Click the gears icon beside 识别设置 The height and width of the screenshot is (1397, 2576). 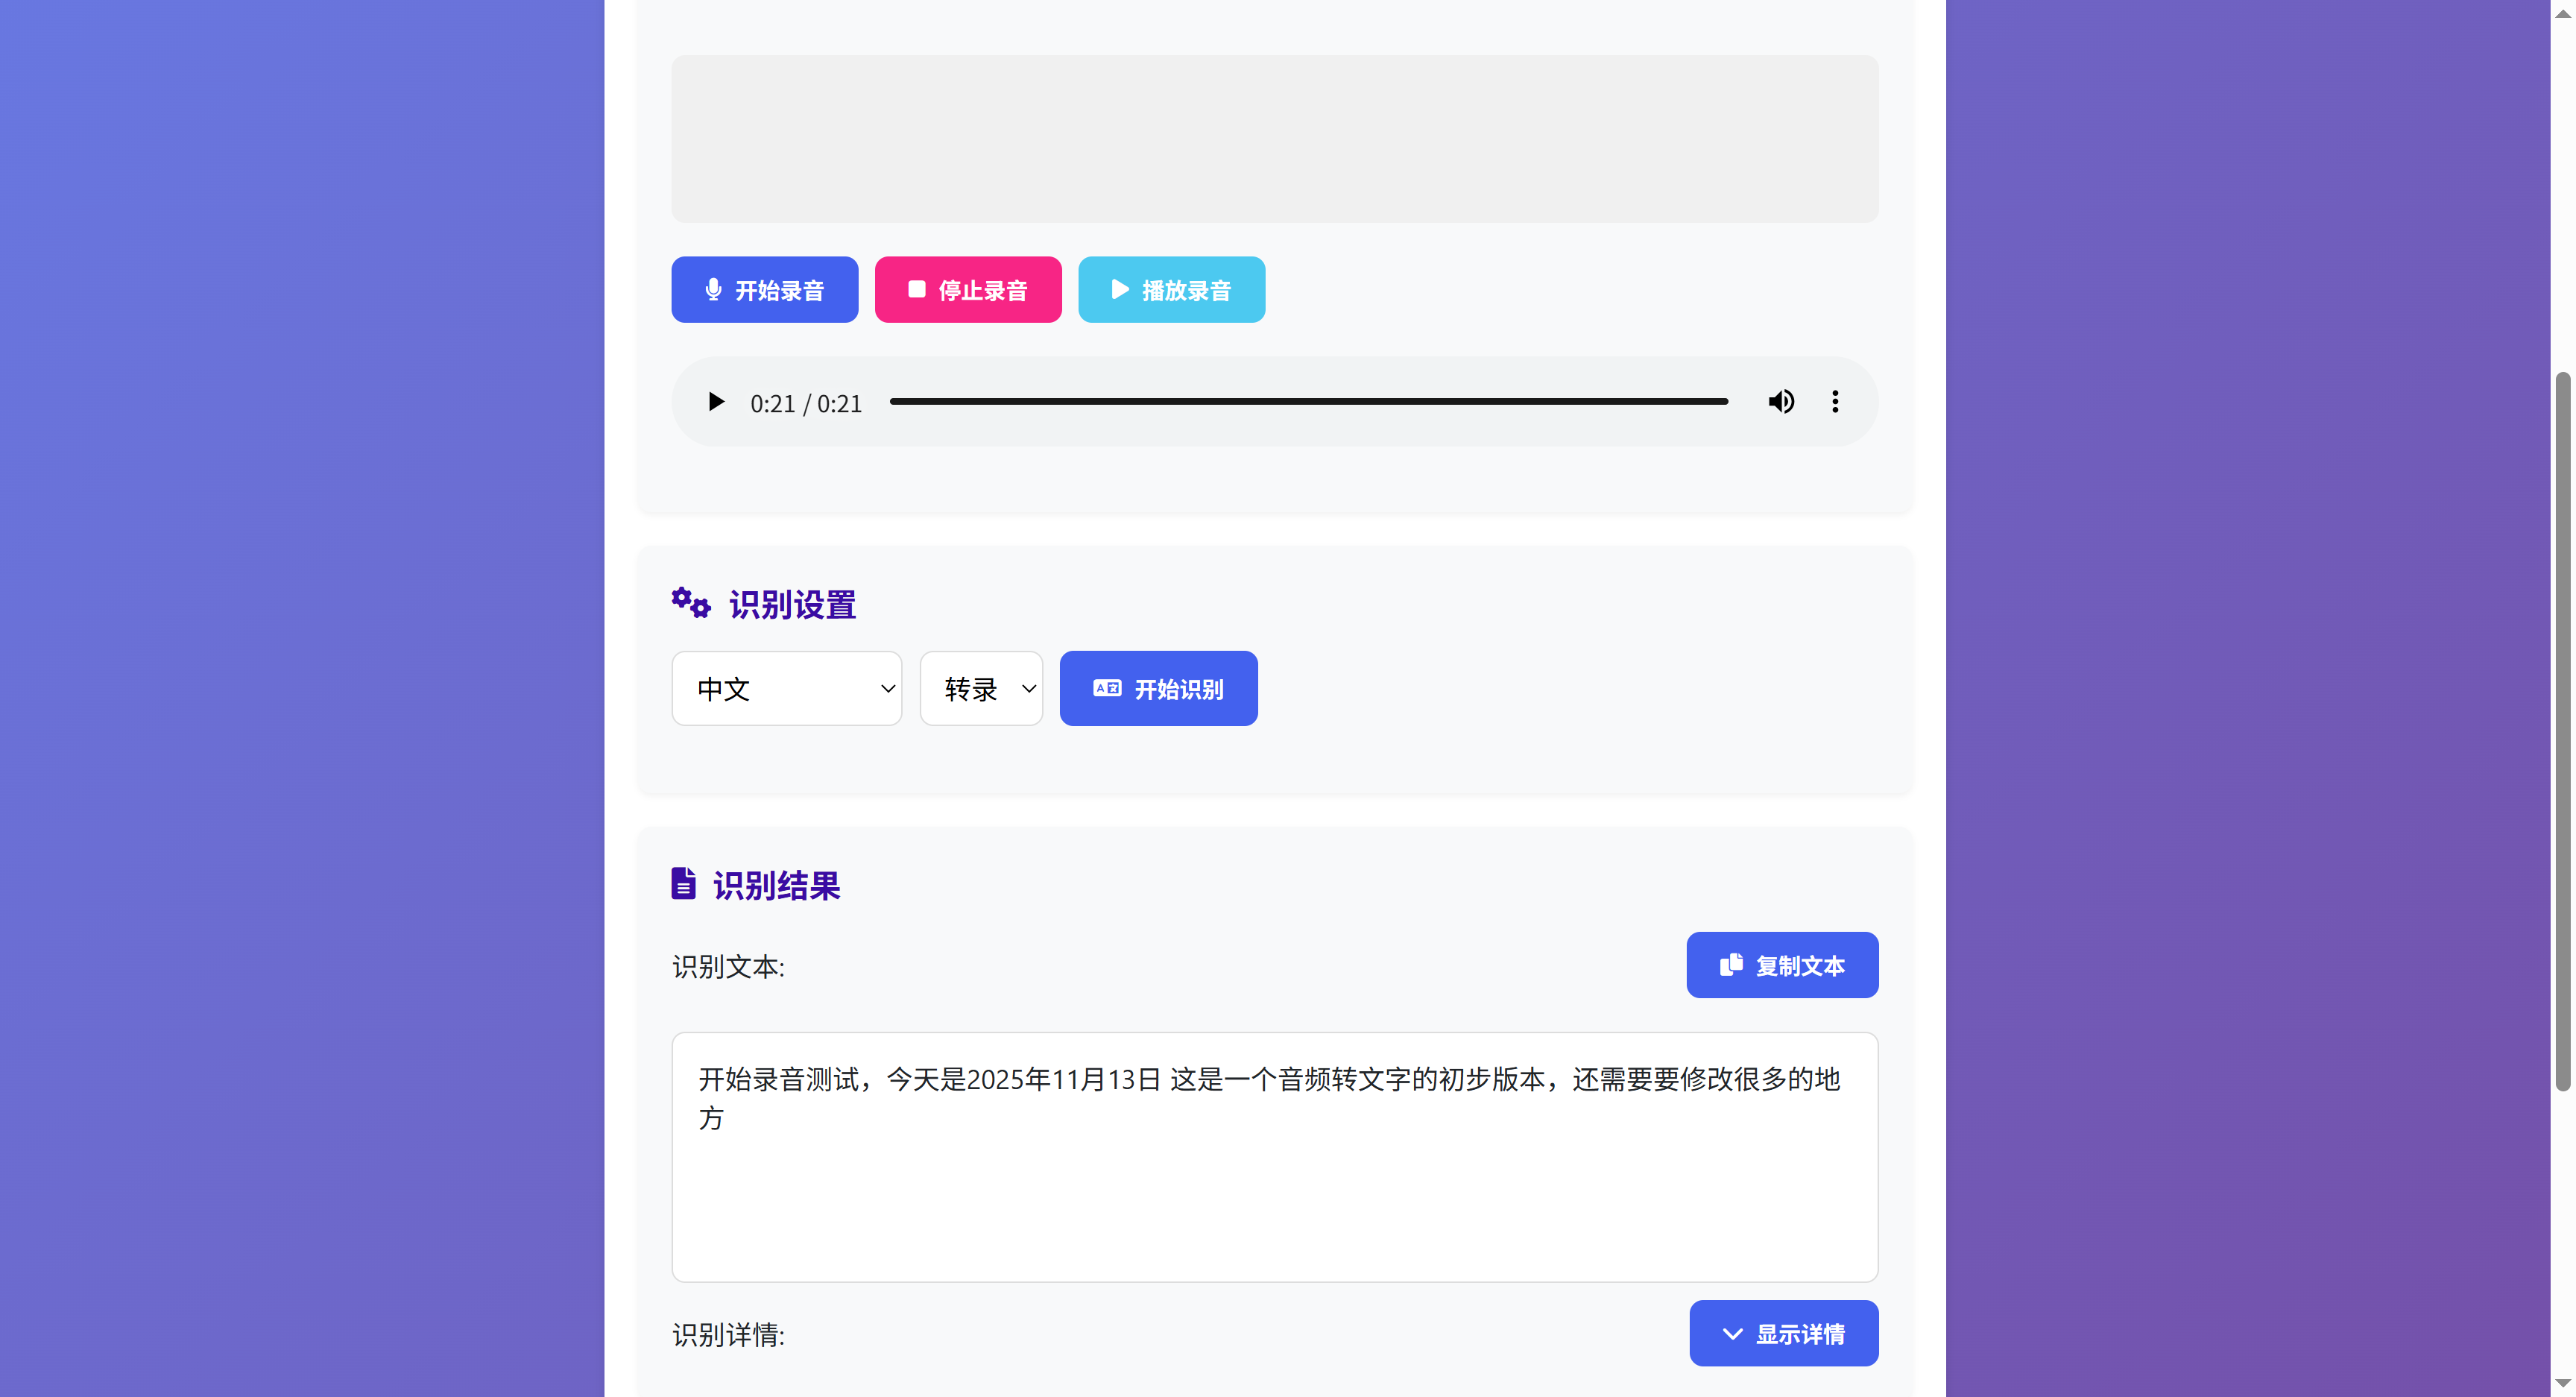tap(690, 604)
